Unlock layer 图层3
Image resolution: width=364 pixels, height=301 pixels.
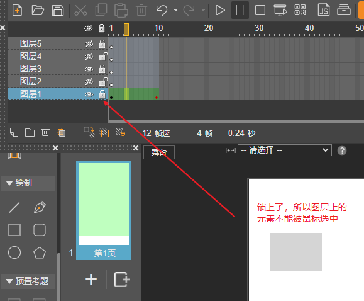click(102, 69)
